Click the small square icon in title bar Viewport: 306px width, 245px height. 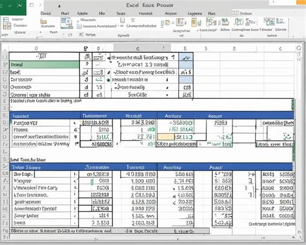(x=32, y=5)
